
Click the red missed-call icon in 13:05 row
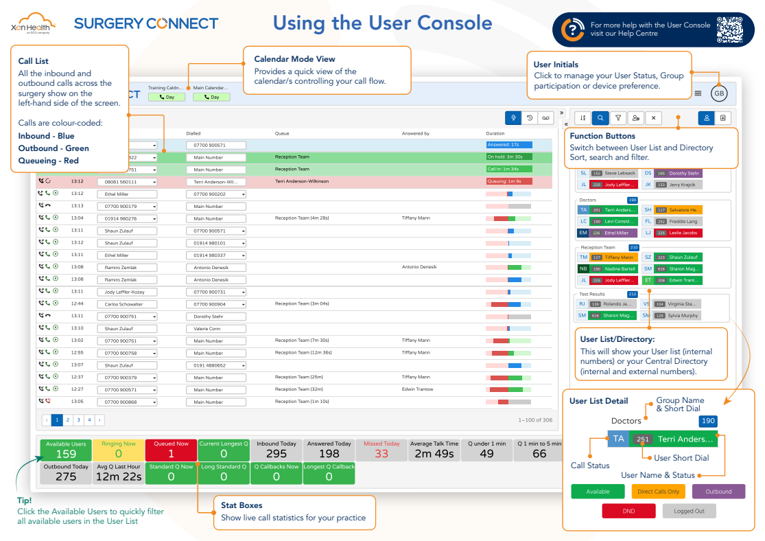coord(48,401)
